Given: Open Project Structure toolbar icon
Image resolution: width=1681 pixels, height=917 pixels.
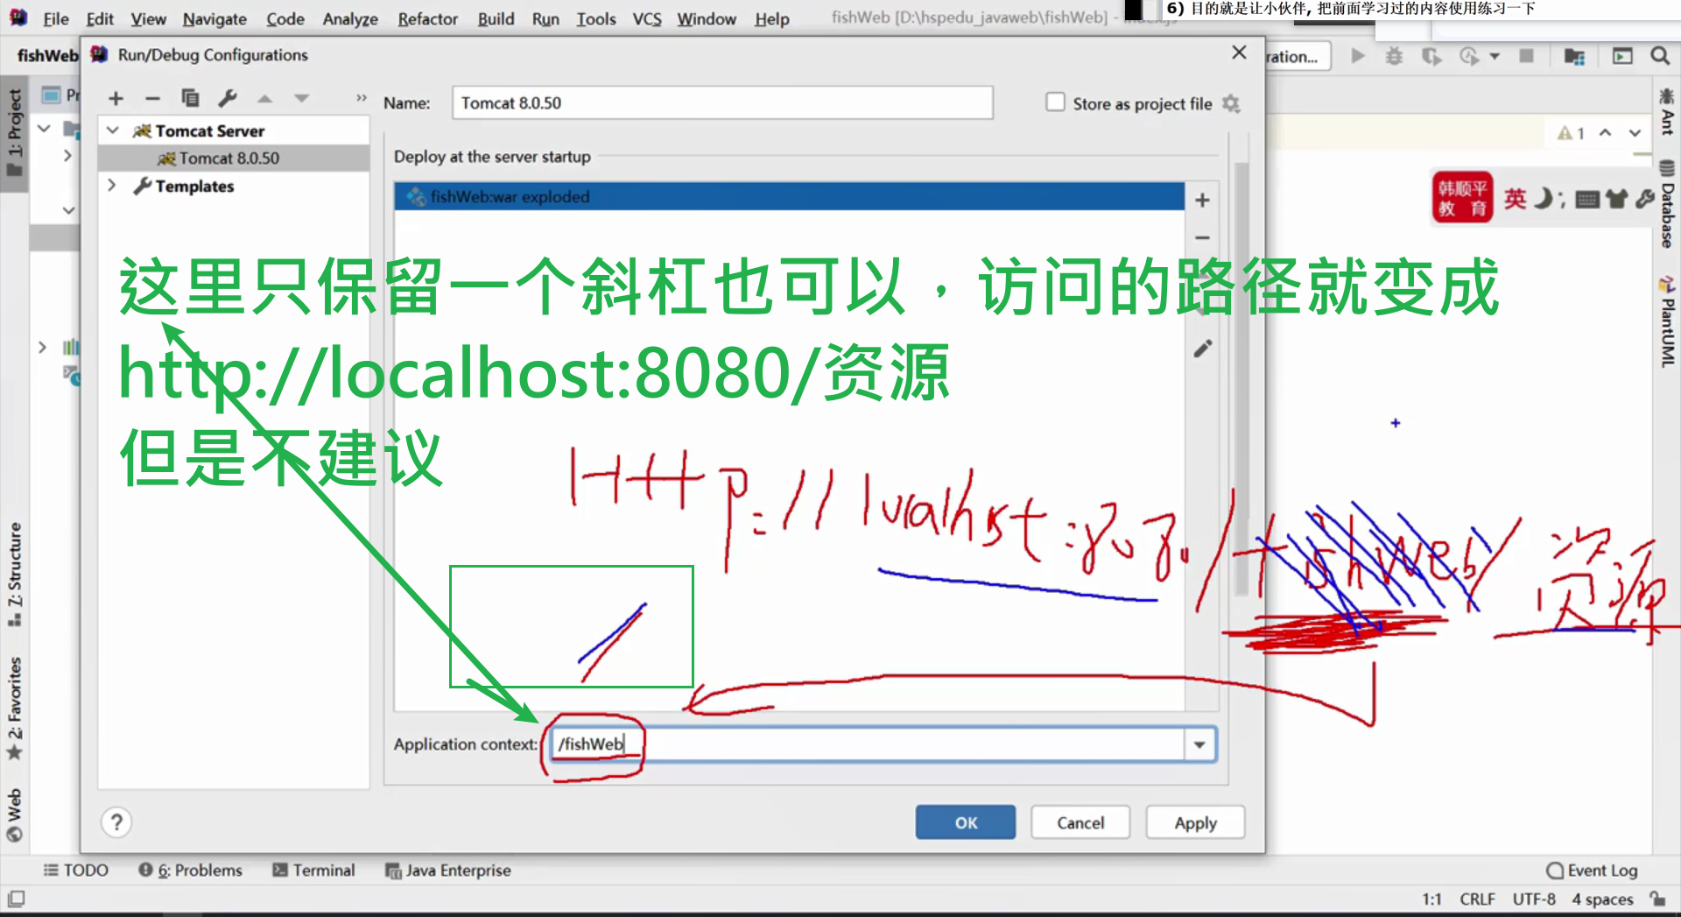Looking at the screenshot, I should pyautogui.click(x=1574, y=56).
